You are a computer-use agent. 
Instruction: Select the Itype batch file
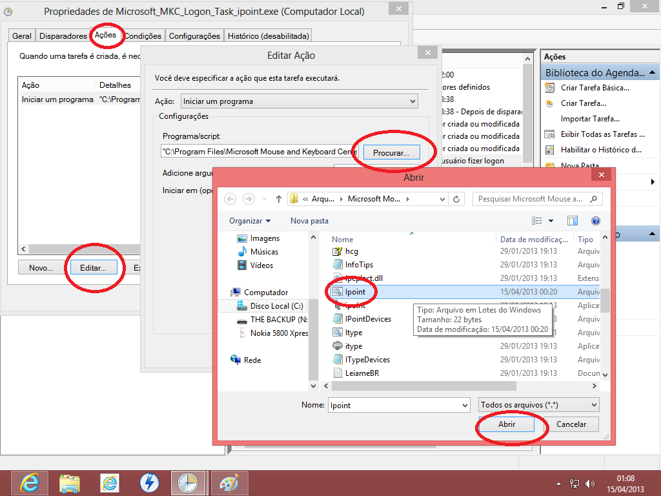[x=347, y=333]
